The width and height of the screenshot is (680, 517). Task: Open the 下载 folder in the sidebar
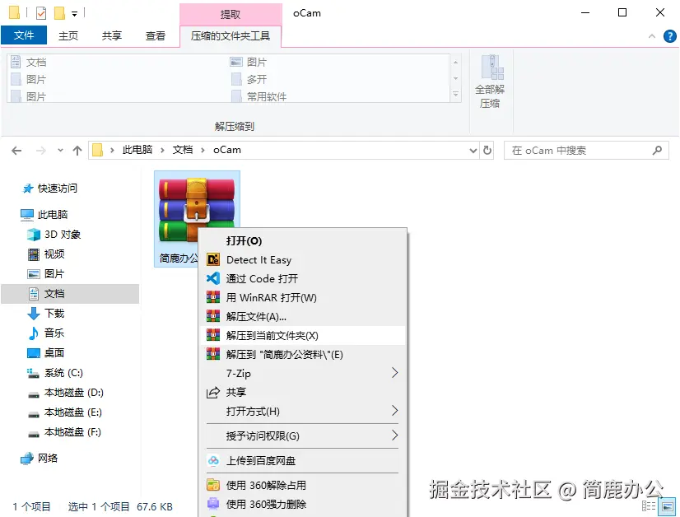click(54, 314)
